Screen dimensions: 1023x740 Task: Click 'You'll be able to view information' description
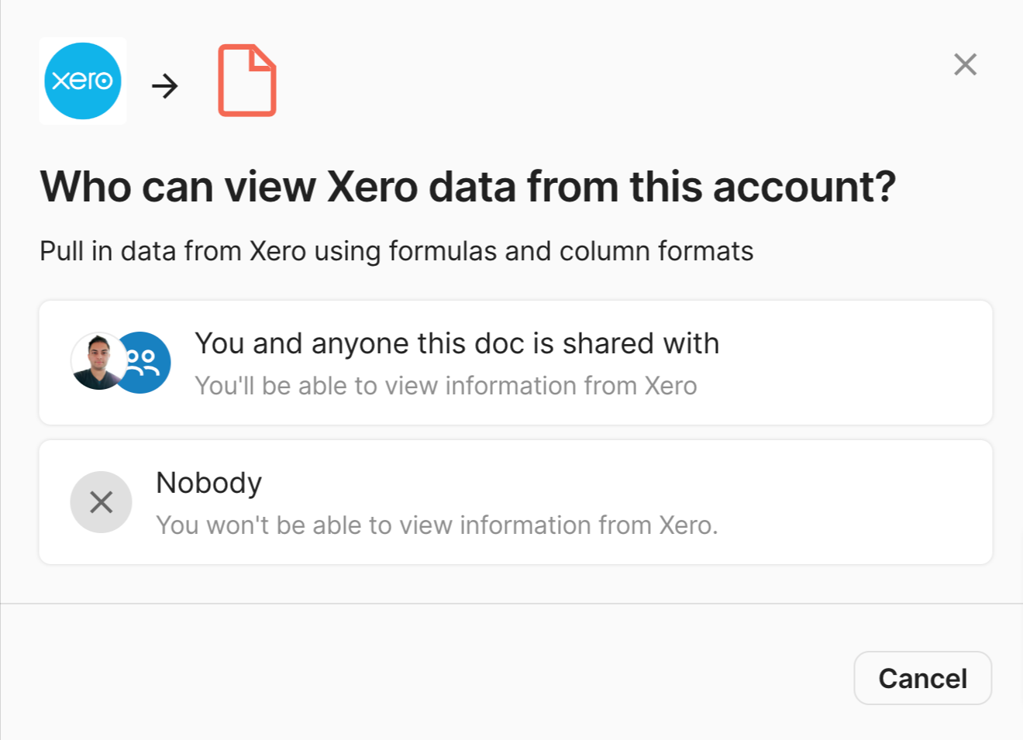[446, 386]
